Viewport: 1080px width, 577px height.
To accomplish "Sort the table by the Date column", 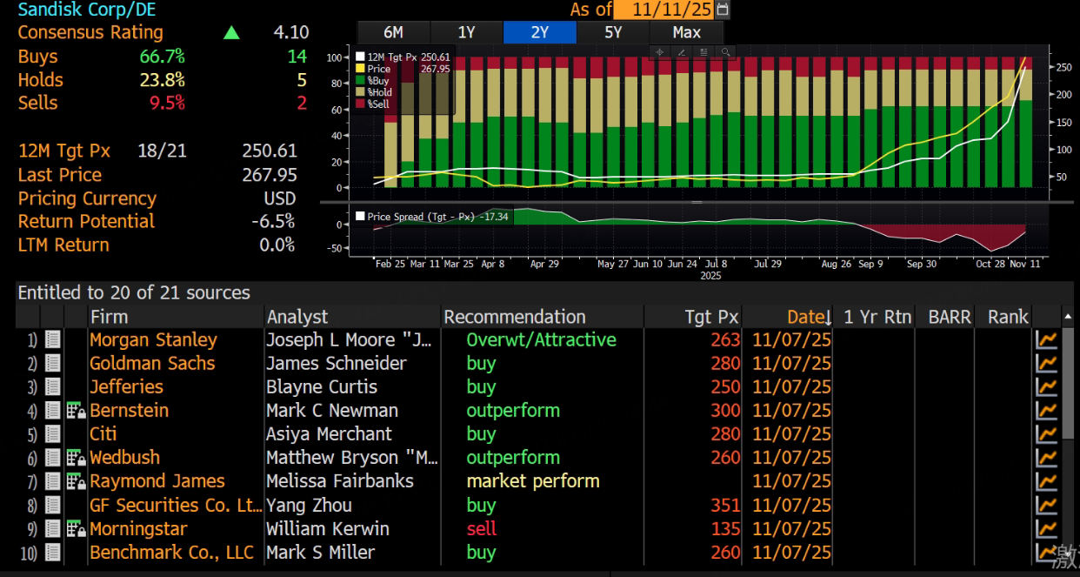I will coord(809,317).
